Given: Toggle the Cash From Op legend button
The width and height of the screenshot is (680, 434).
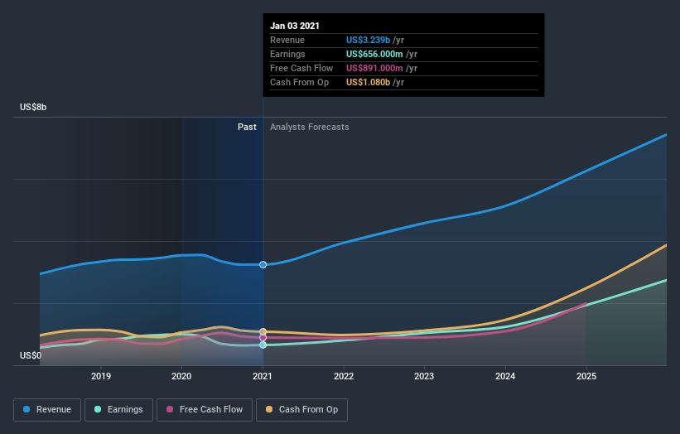Looking at the screenshot, I should 301,410.
